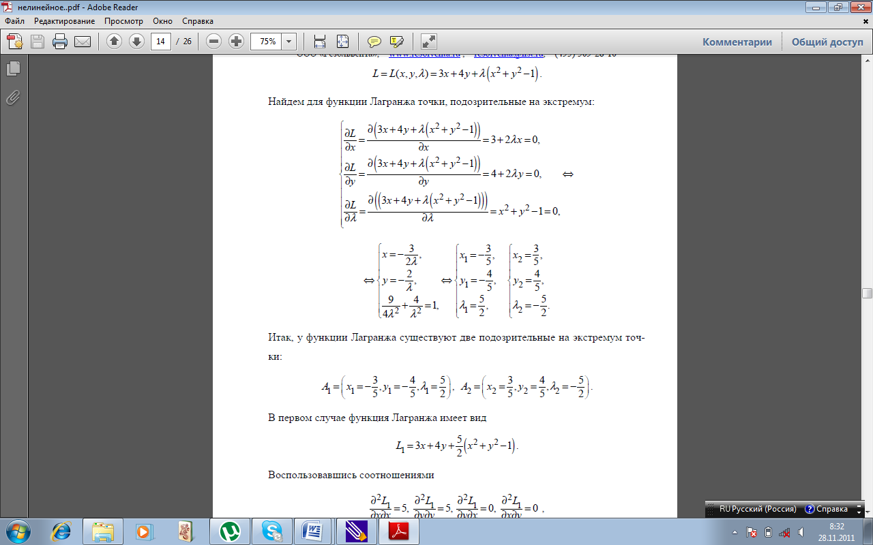Select the Highlight text tool
Viewport: 873px width, 545px height.
pyautogui.click(x=397, y=42)
